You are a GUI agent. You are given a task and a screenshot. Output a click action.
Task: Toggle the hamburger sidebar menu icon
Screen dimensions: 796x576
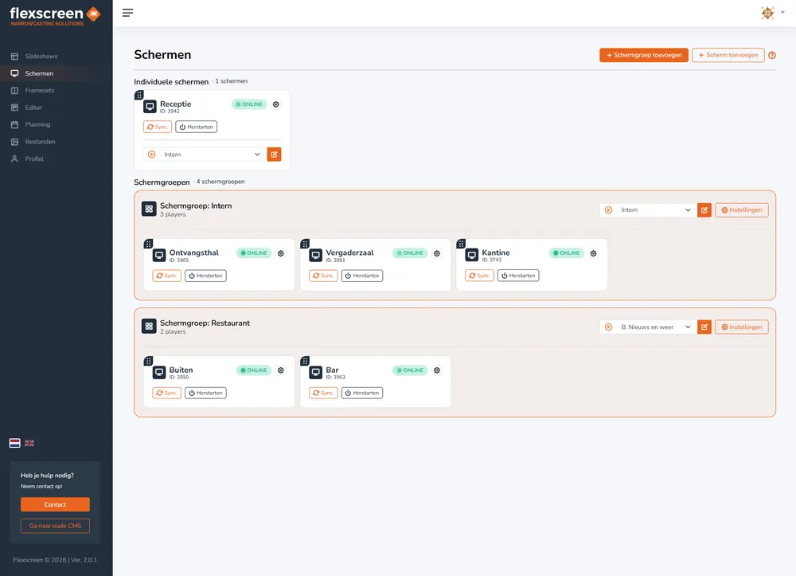pyautogui.click(x=128, y=13)
